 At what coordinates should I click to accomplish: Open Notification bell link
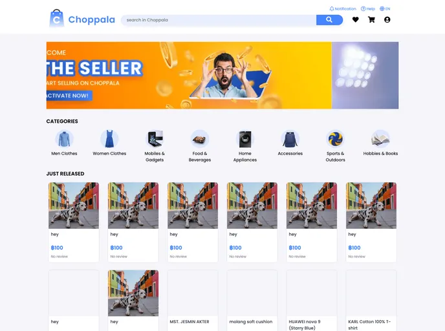(343, 9)
